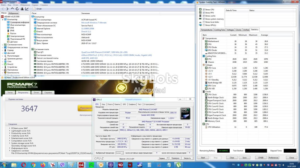This screenshot has width=300, height=168.
Task: Enable the Stress GPU(s) checkbox
Action: [204, 25]
